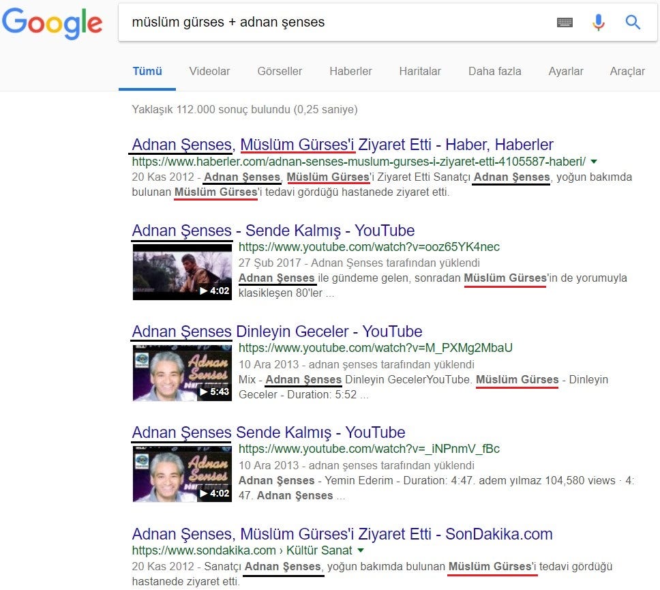This screenshot has height=590, width=660.
Task: Click the youtube URL ending ooz65YK4nec
Action: (x=369, y=247)
